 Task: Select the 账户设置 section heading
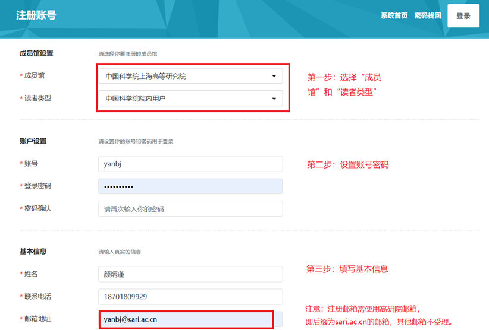coord(33,141)
